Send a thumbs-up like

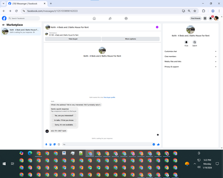pos(158,144)
